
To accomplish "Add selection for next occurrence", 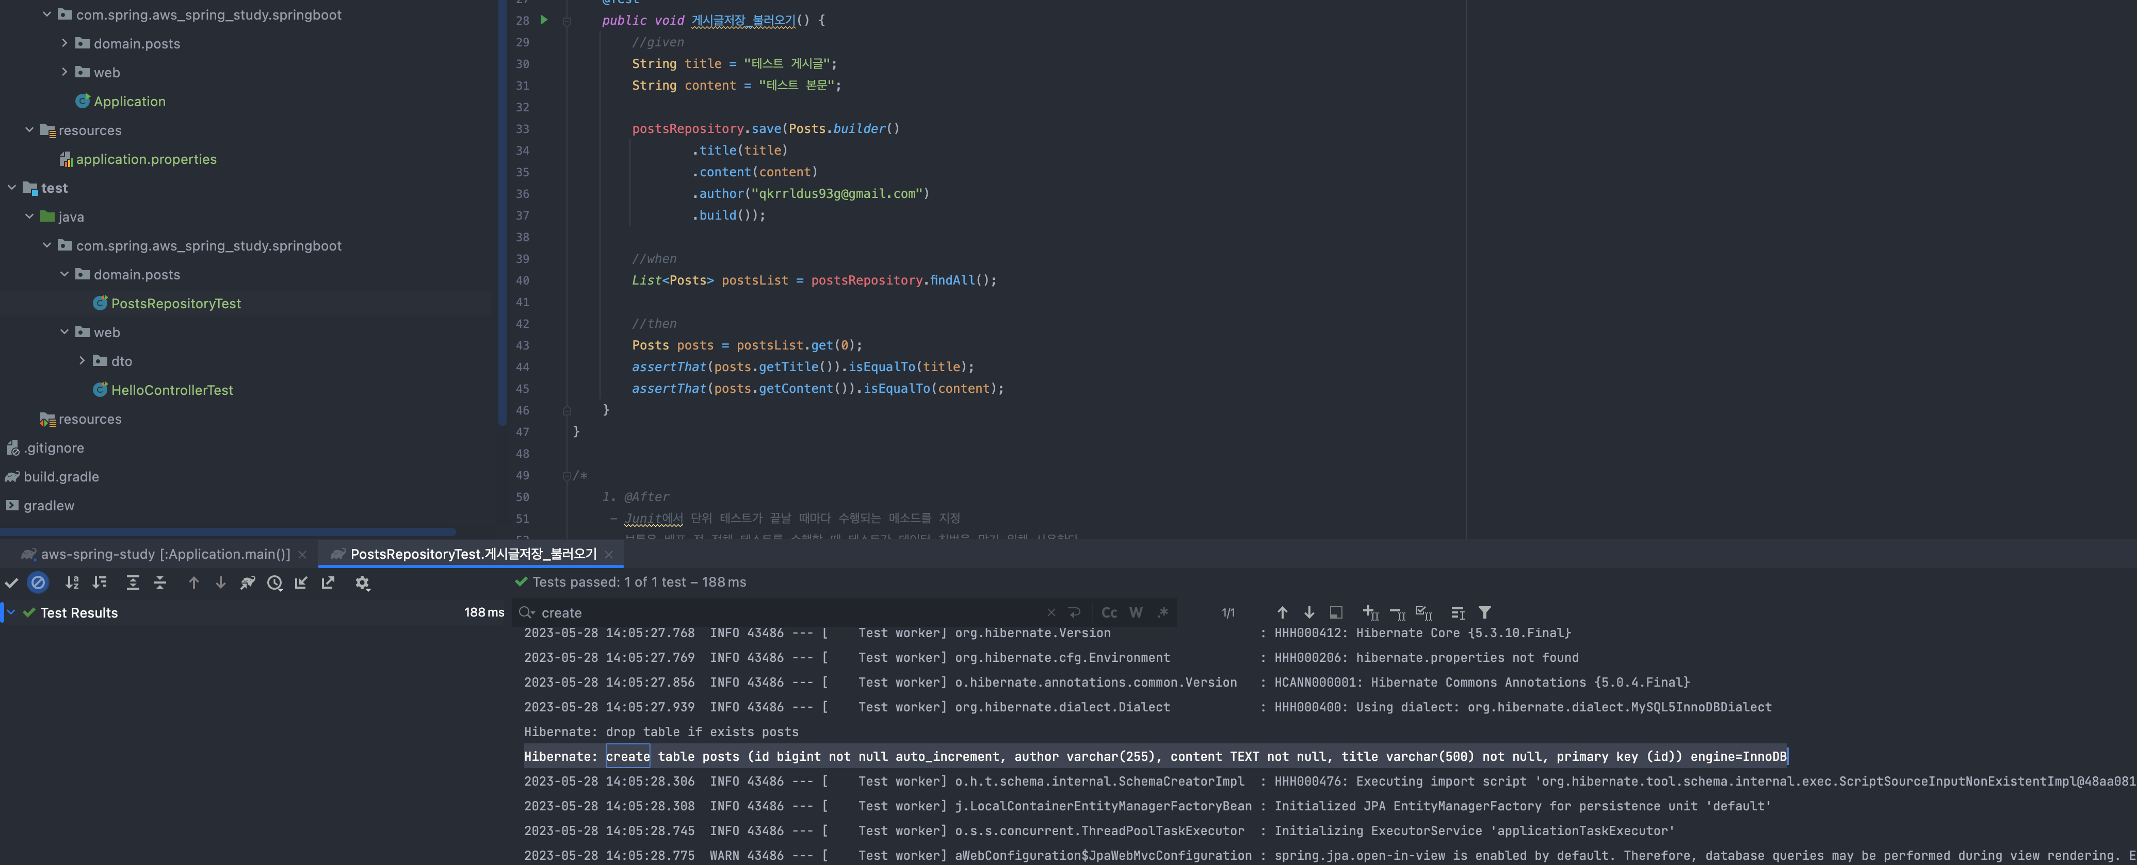I will point(1370,613).
